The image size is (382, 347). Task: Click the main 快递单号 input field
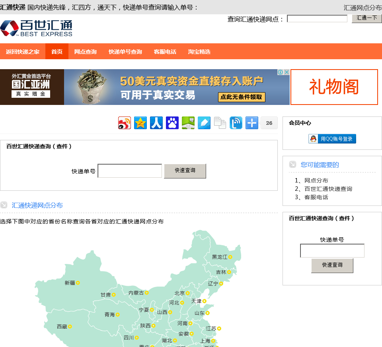click(x=130, y=171)
